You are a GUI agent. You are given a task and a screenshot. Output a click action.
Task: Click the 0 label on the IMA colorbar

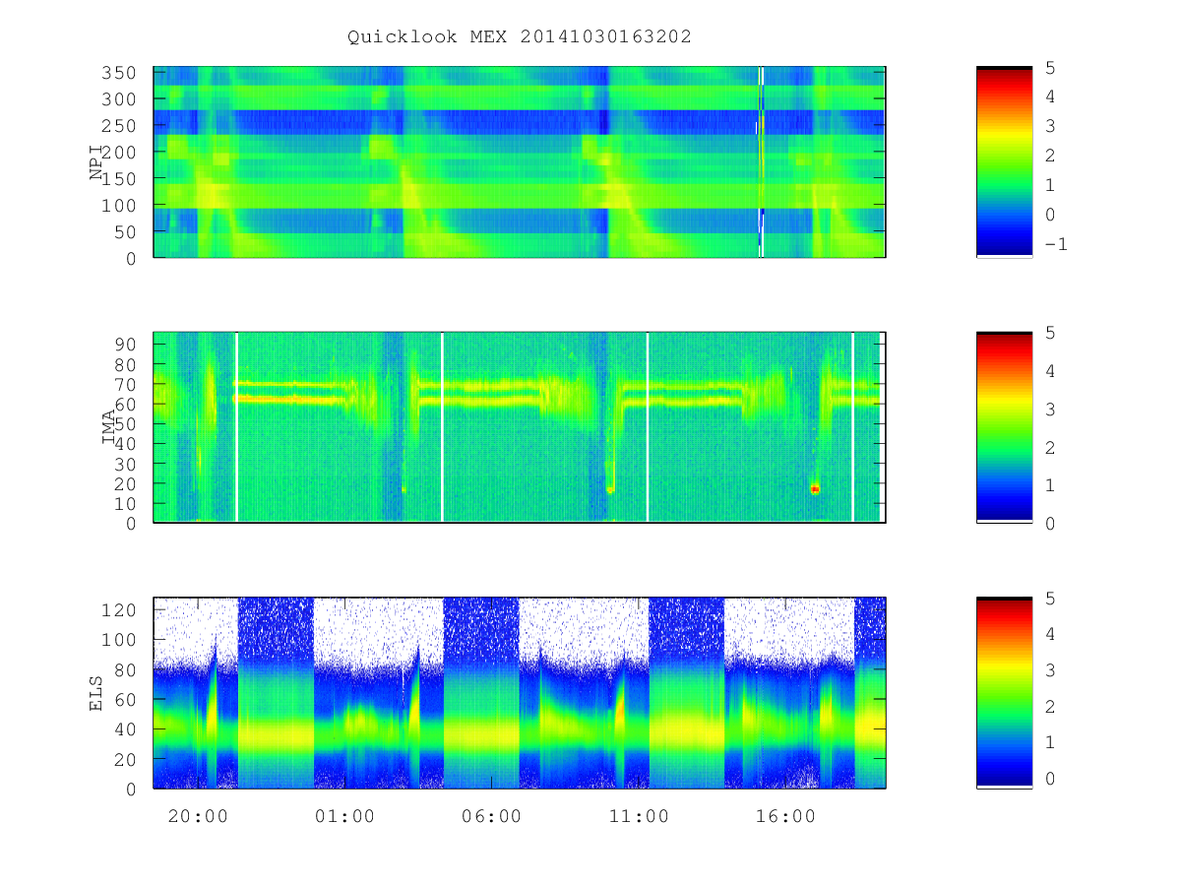pyautogui.click(x=1050, y=523)
